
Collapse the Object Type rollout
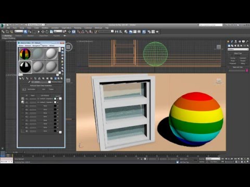(238, 54)
